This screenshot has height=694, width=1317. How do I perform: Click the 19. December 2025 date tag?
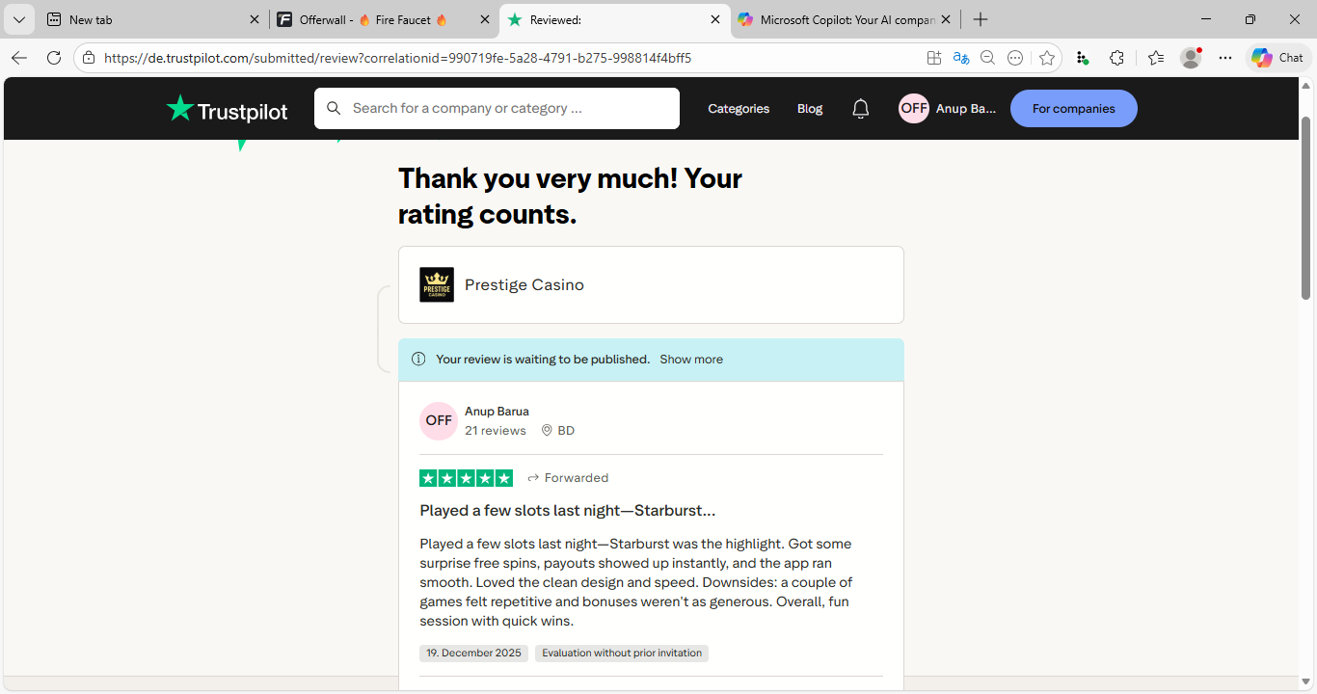[474, 654]
